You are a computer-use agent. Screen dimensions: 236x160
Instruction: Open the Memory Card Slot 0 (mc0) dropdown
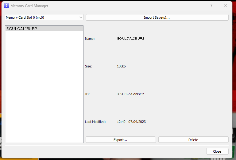click(44, 17)
